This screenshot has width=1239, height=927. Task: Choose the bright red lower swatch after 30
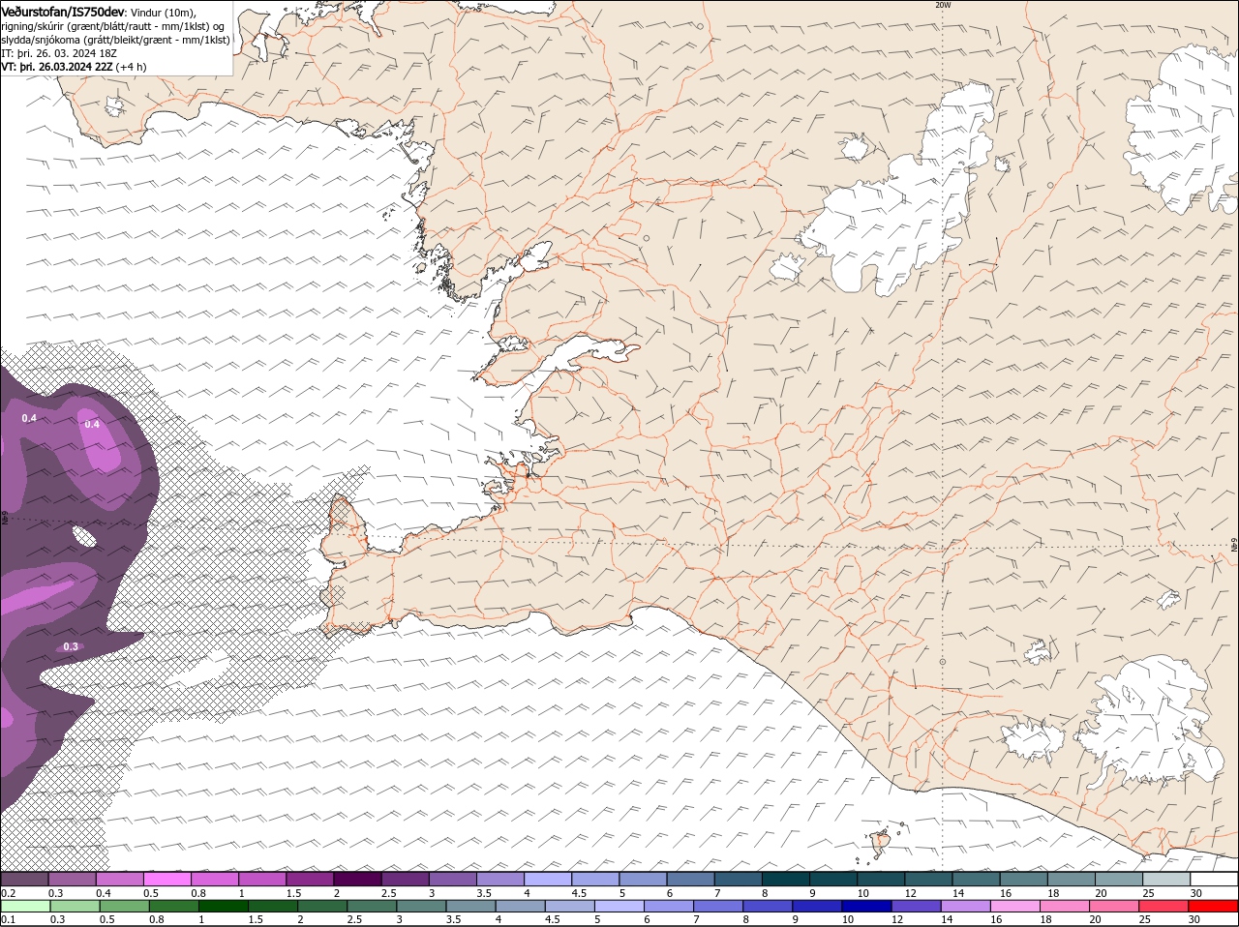point(1213,906)
